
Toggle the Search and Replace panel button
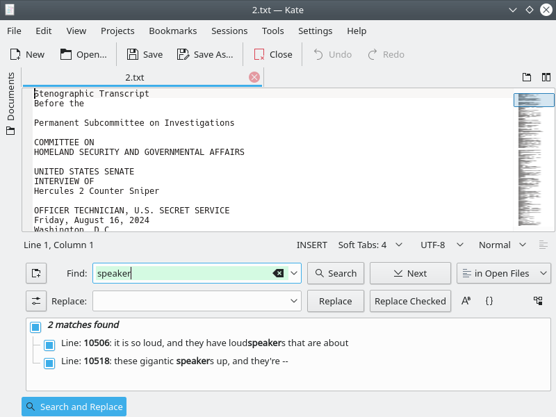pyautogui.click(x=74, y=407)
